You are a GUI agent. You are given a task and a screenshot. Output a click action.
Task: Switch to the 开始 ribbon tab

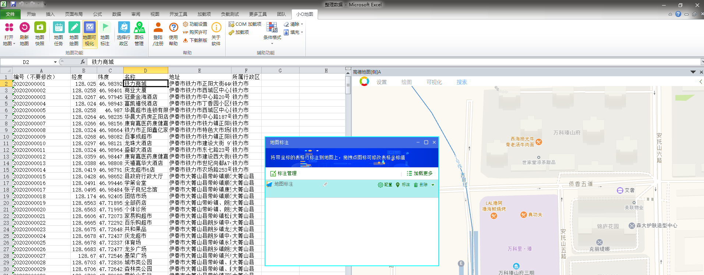[x=31, y=14]
